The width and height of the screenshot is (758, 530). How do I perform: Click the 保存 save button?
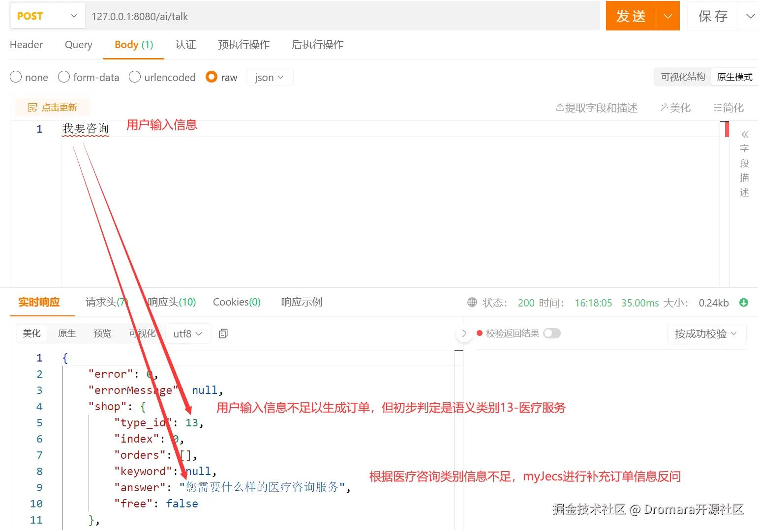(x=712, y=16)
